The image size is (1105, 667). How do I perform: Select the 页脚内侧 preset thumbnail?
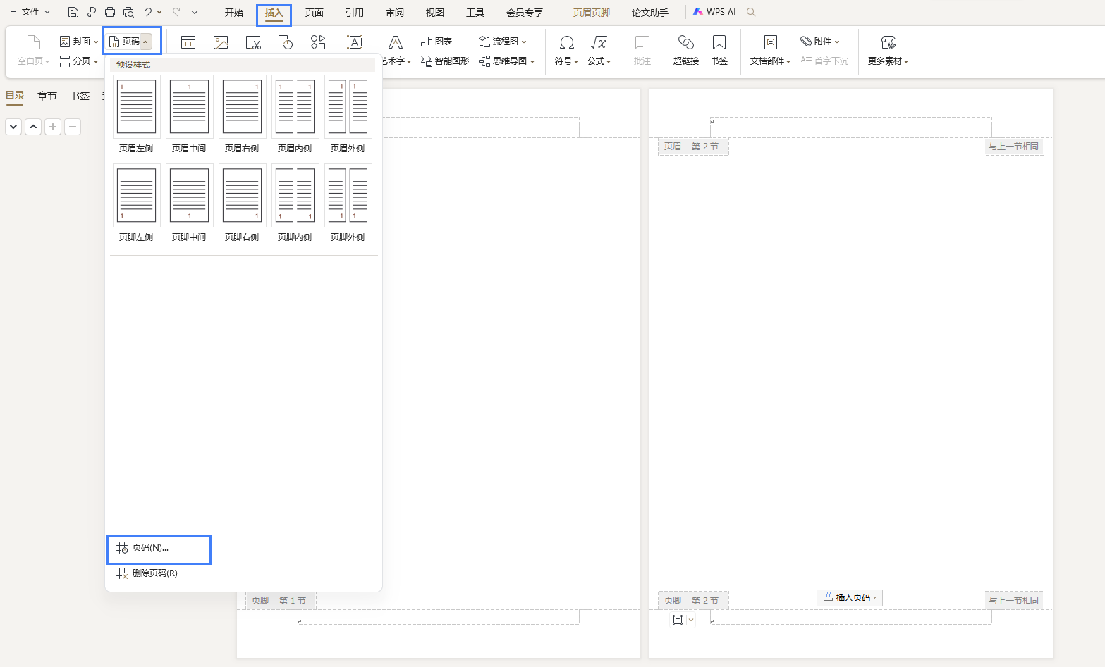tap(295, 196)
